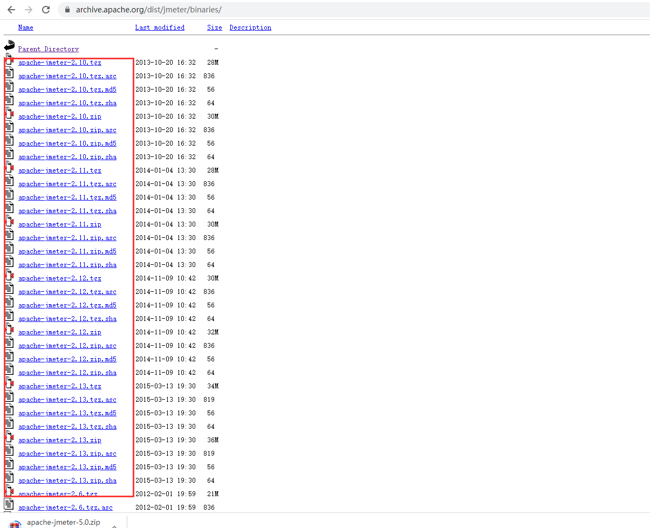
Task: Download apache-jmeter-2.11.tgz
Action: [60, 170]
